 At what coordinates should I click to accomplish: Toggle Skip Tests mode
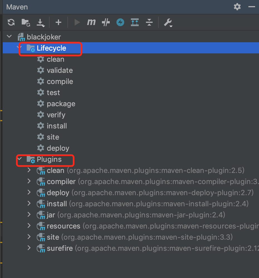(x=106, y=22)
